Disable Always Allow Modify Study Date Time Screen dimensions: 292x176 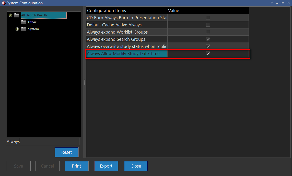[x=208, y=54]
